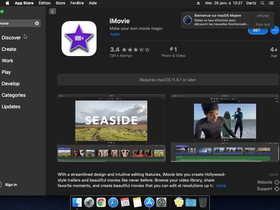Image resolution: width=280 pixels, height=210 pixels.
Task: Select Play in the sidebar
Action: [x=6, y=72]
